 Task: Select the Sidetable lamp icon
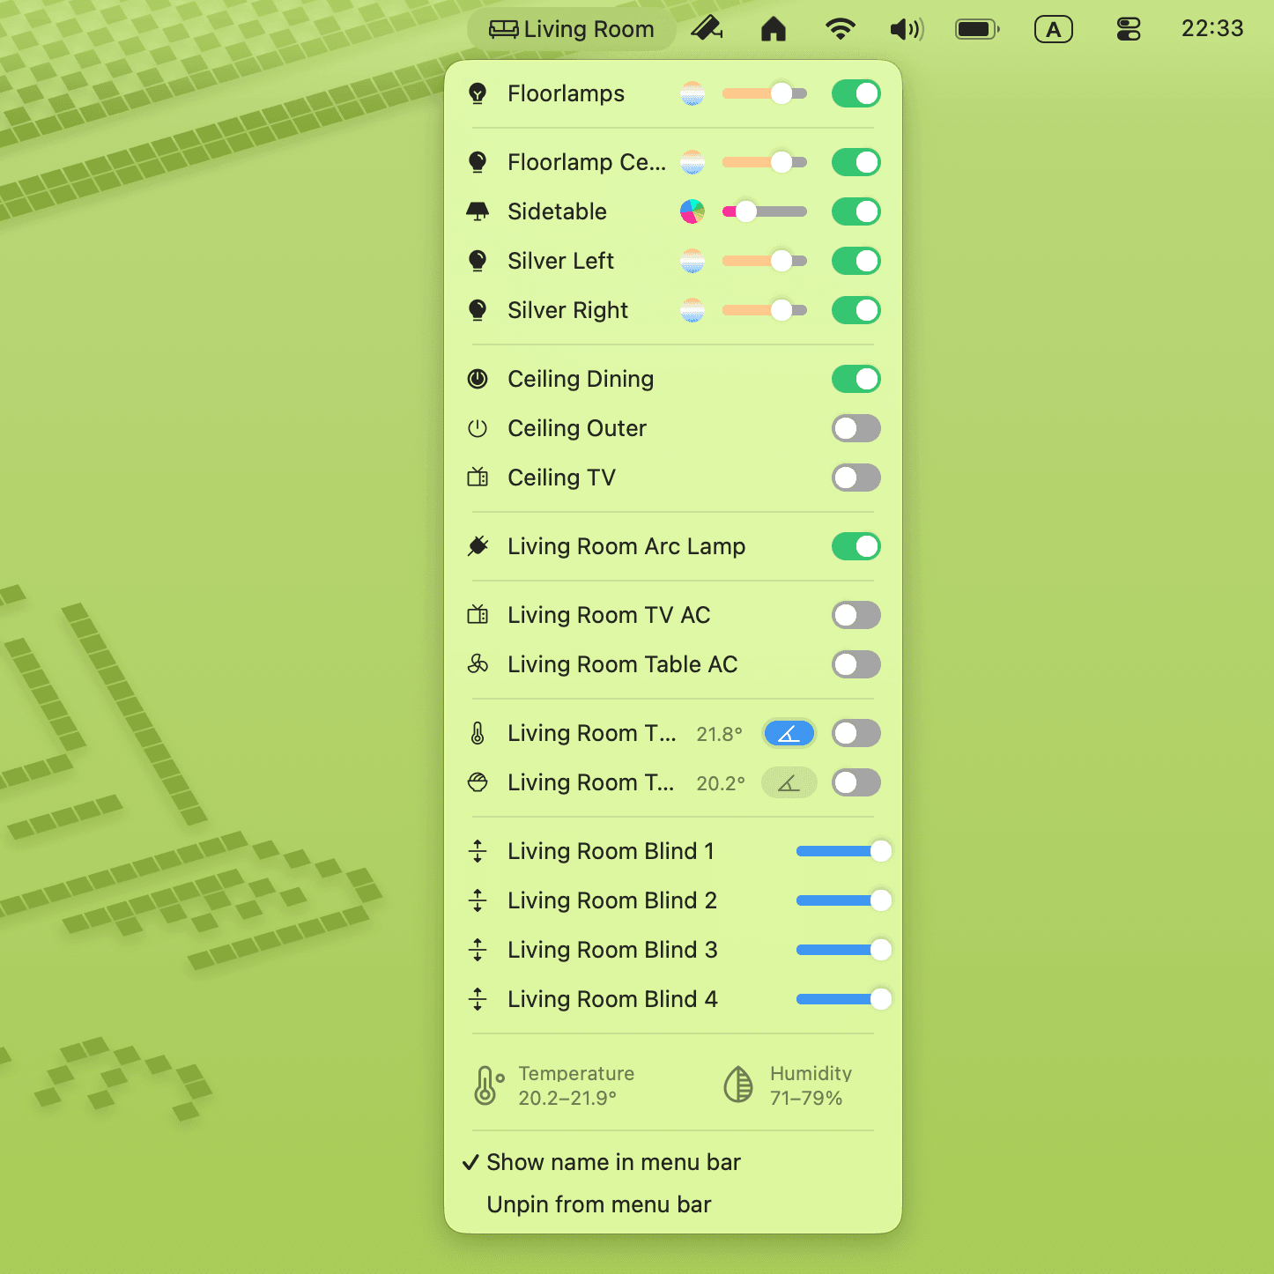click(x=478, y=211)
